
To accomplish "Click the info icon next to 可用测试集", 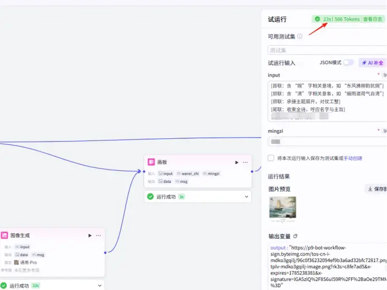I will tap(300, 36).
